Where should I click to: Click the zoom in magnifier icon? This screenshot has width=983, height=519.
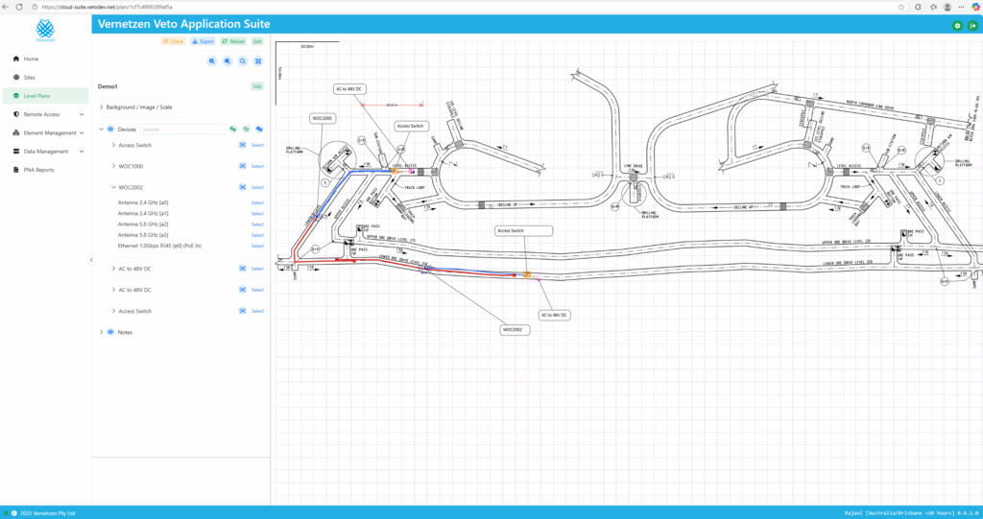pos(212,61)
